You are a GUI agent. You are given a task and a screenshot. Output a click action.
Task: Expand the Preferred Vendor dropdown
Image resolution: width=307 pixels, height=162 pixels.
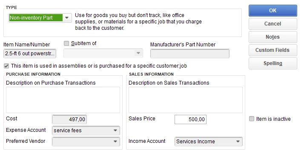pos(115,142)
